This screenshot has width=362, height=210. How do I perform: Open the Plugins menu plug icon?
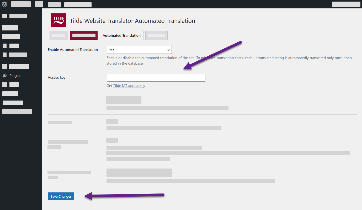pos(5,76)
